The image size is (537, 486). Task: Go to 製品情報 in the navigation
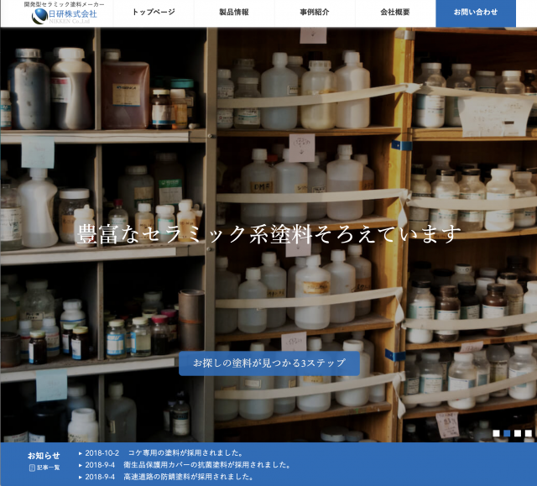pos(234,13)
